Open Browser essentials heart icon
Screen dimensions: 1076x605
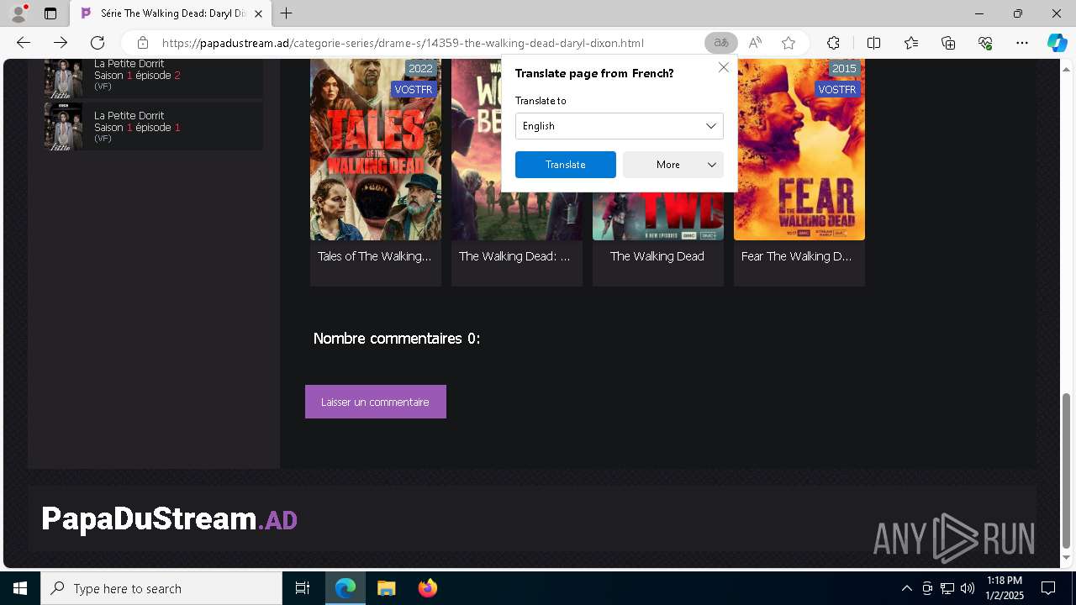pos(985,43)
